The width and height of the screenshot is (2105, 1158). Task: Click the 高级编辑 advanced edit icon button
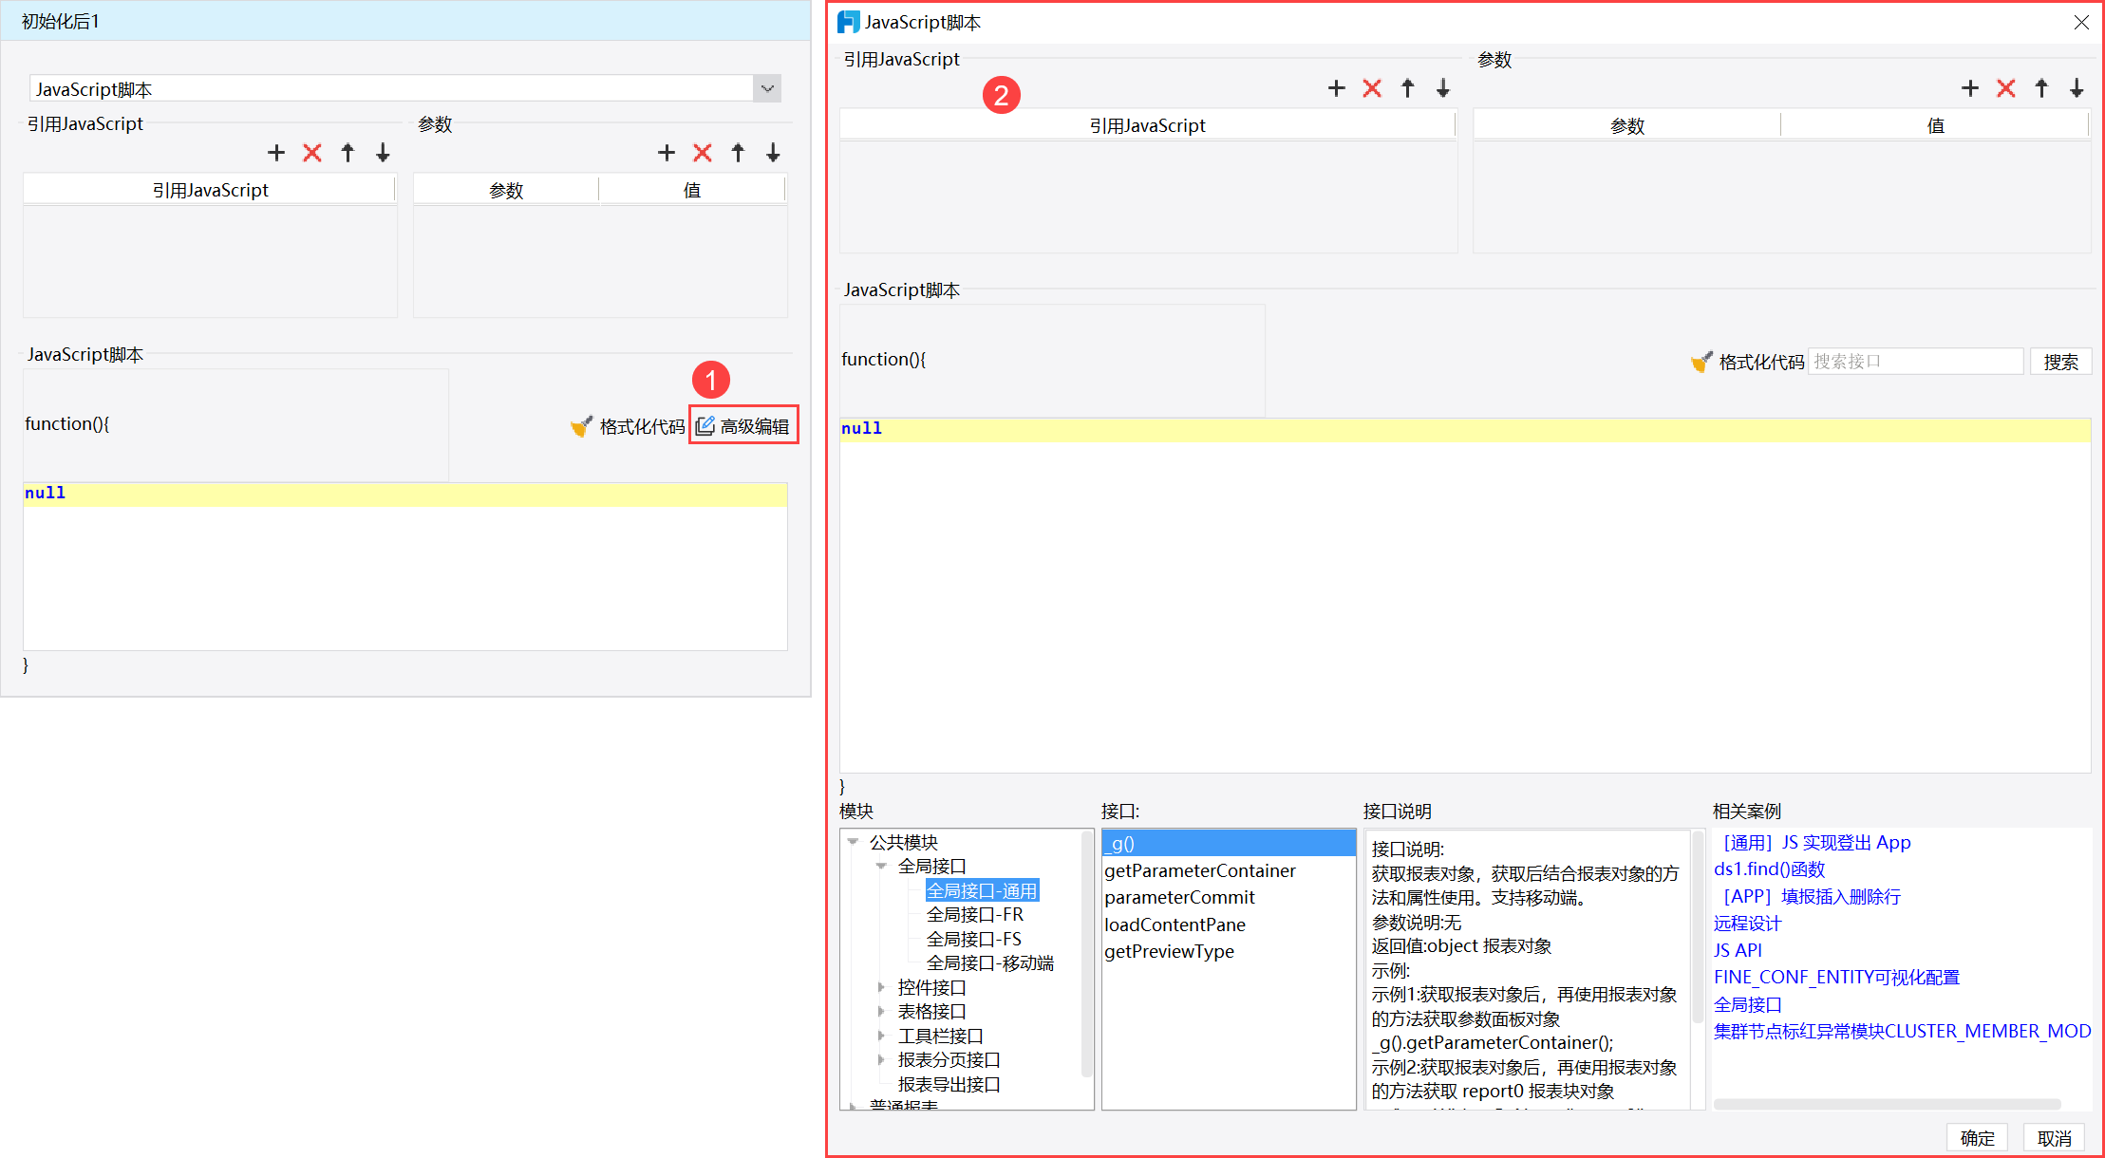pos(705,426)
